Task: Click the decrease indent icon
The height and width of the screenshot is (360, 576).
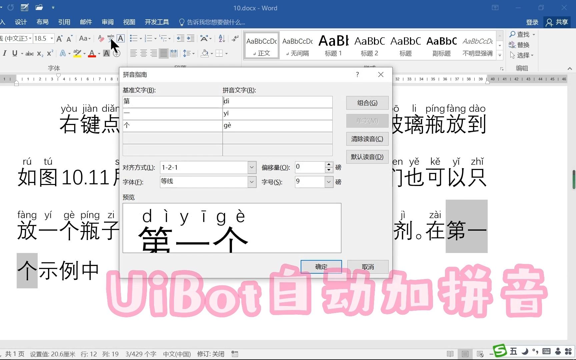Action: (180, 38)
